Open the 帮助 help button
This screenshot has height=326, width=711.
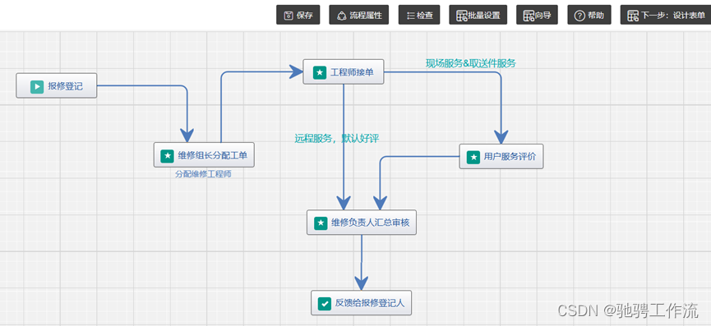(x=589, y=15)
